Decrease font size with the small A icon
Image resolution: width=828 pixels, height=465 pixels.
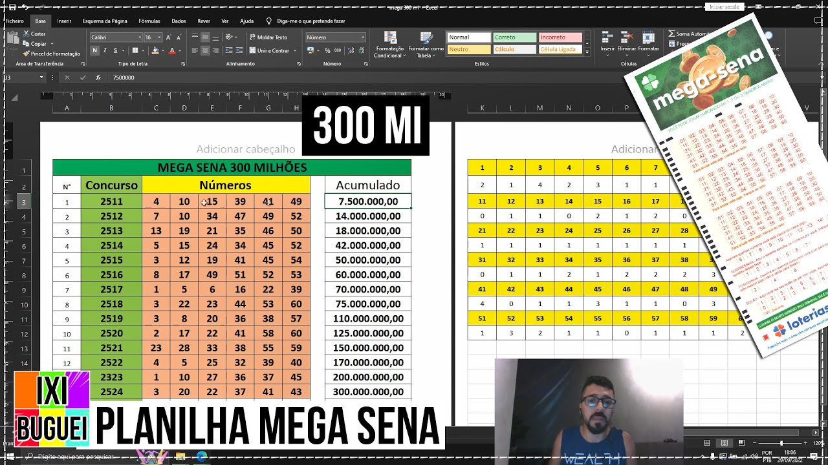(178, 37)
